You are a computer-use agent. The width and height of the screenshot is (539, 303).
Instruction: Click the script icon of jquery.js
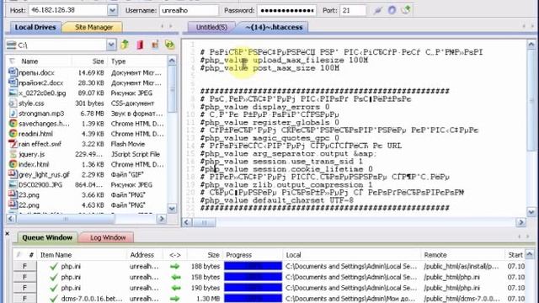pyautogui.click(x=13, y=154)
